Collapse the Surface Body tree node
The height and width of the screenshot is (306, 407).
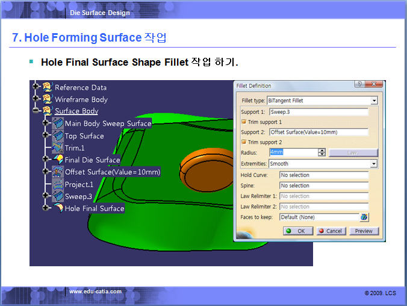(36, 111)
